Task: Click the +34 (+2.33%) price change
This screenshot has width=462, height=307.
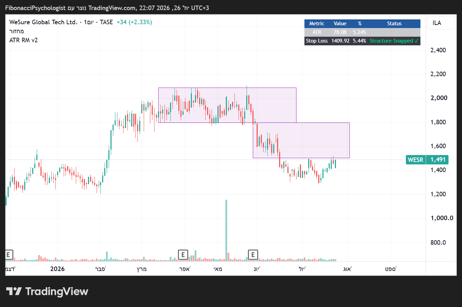Action: coord(134,22)
